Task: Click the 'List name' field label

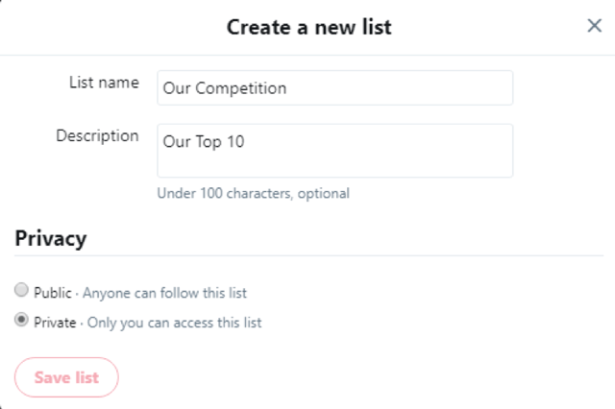Action: click(x=104, y=83)
